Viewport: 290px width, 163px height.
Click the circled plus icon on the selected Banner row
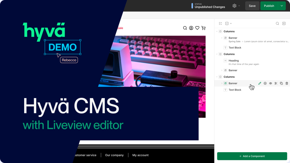(265, 83)
